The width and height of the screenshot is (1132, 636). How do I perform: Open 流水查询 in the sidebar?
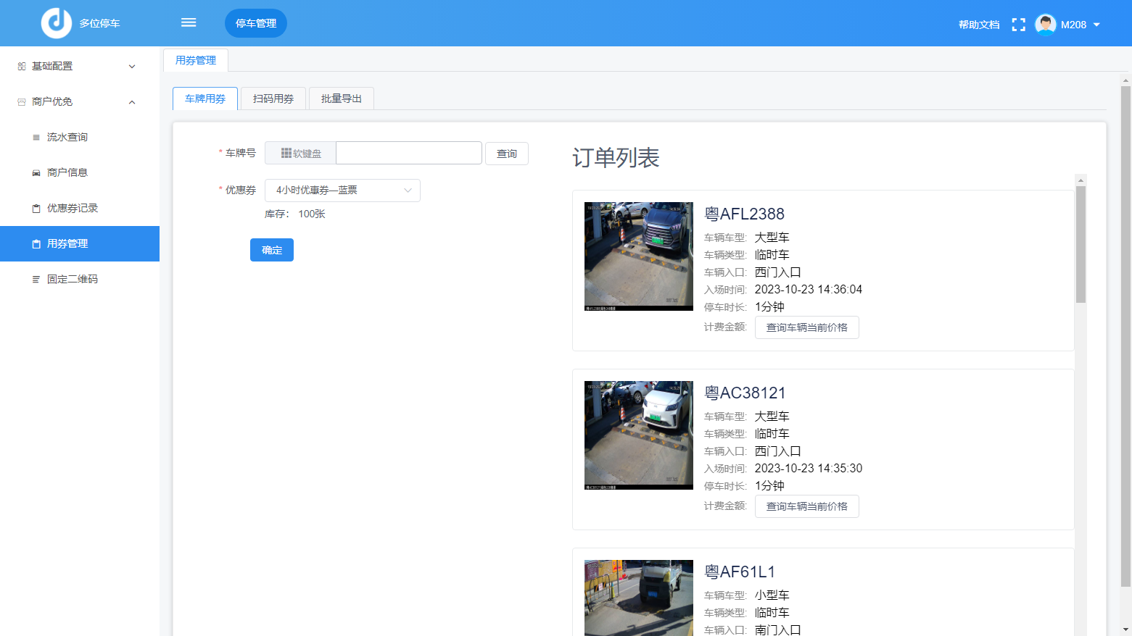point(80,137)
